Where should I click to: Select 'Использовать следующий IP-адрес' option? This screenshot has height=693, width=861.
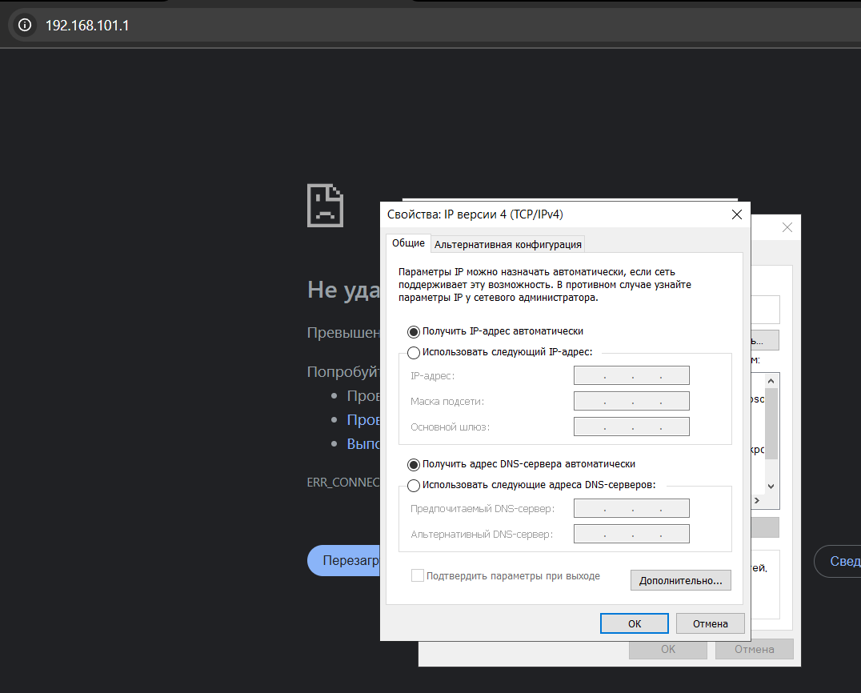click(x=414, y=353)
